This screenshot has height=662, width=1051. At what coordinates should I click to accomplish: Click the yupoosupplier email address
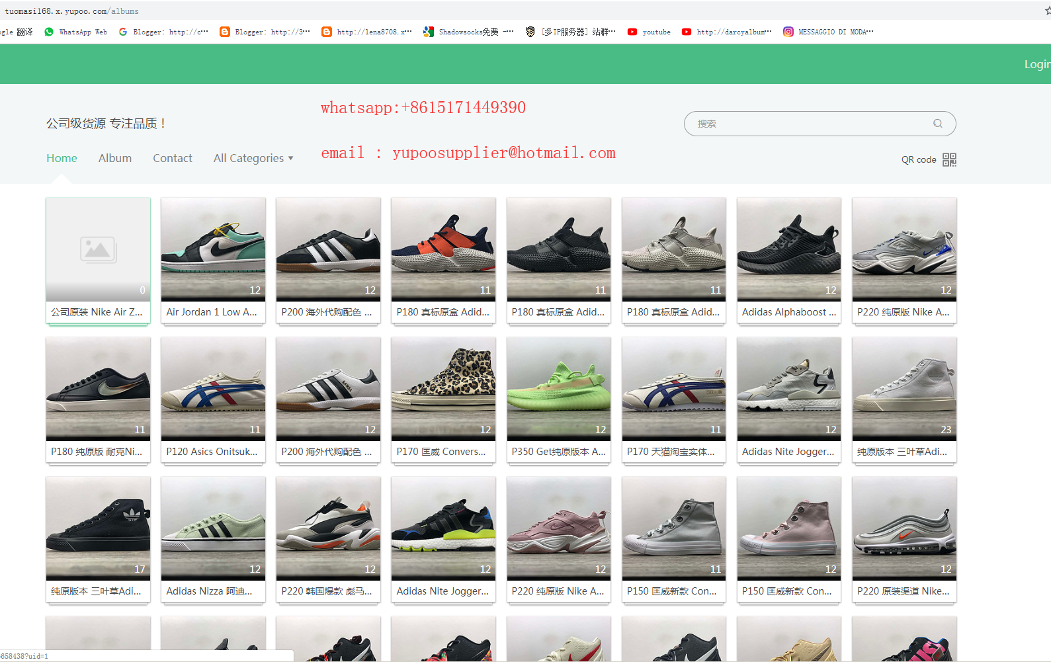504,153
